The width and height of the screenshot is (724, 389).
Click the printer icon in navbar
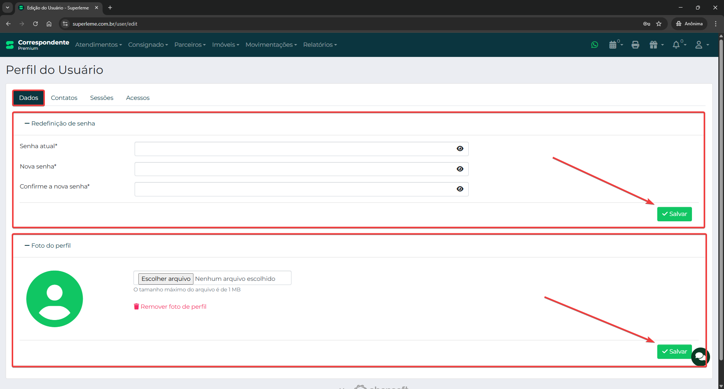[635, 45]
